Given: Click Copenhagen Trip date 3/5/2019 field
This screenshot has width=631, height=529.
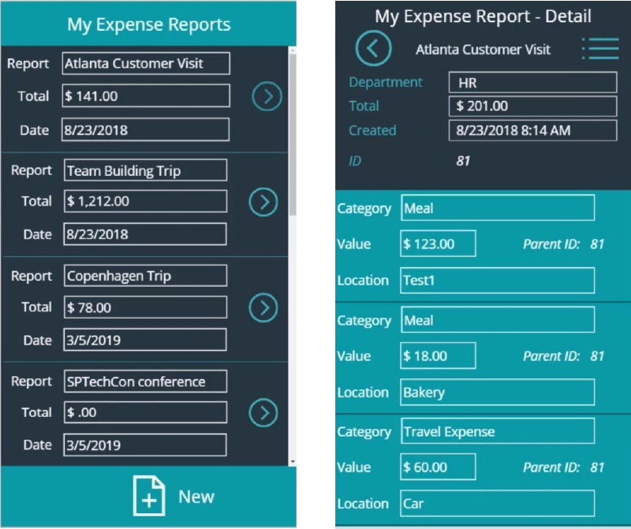Looking at the screenshot, I should 145,340.
